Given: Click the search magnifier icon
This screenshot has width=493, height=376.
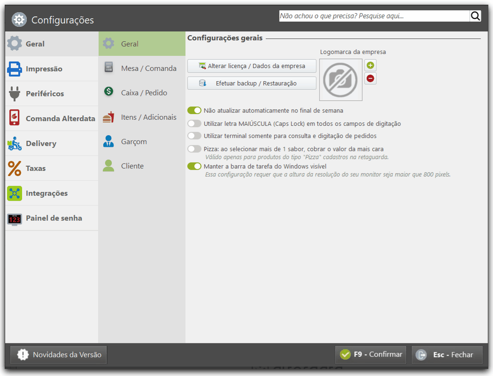Looking at the screenshot, I should point(475,16).
